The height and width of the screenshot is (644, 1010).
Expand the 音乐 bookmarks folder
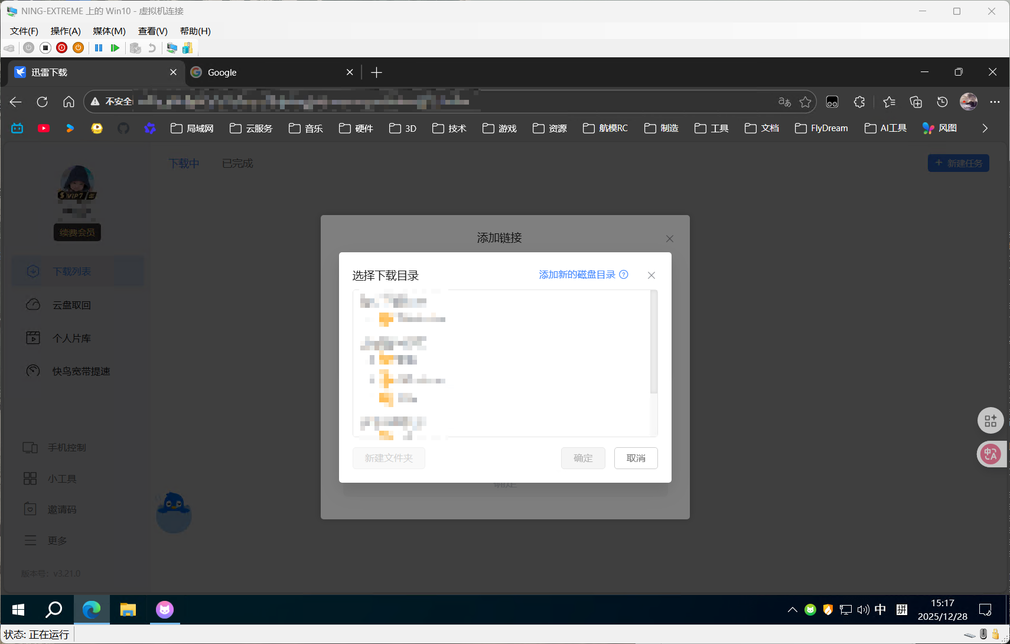pos(306,128)
